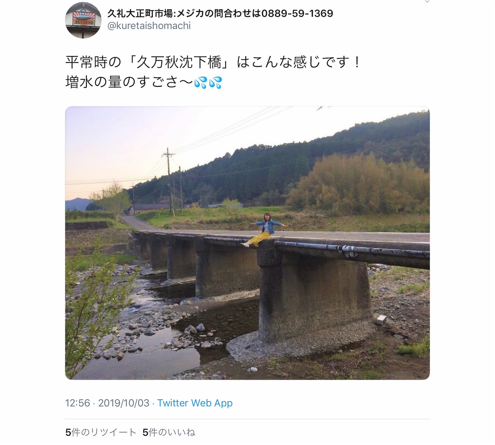Screen dimensions: 495x445
Task: View the 5件のリツイート list
Action: 101,432
